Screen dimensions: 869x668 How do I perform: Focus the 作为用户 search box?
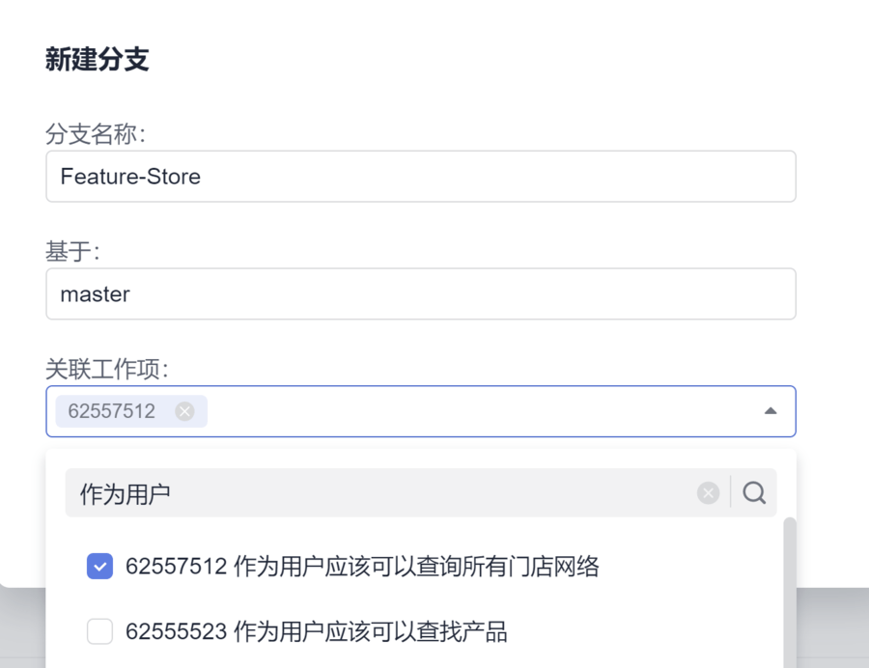(377, 493)
